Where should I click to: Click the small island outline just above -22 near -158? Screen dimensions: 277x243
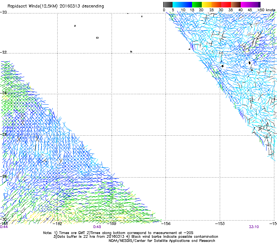131,52
